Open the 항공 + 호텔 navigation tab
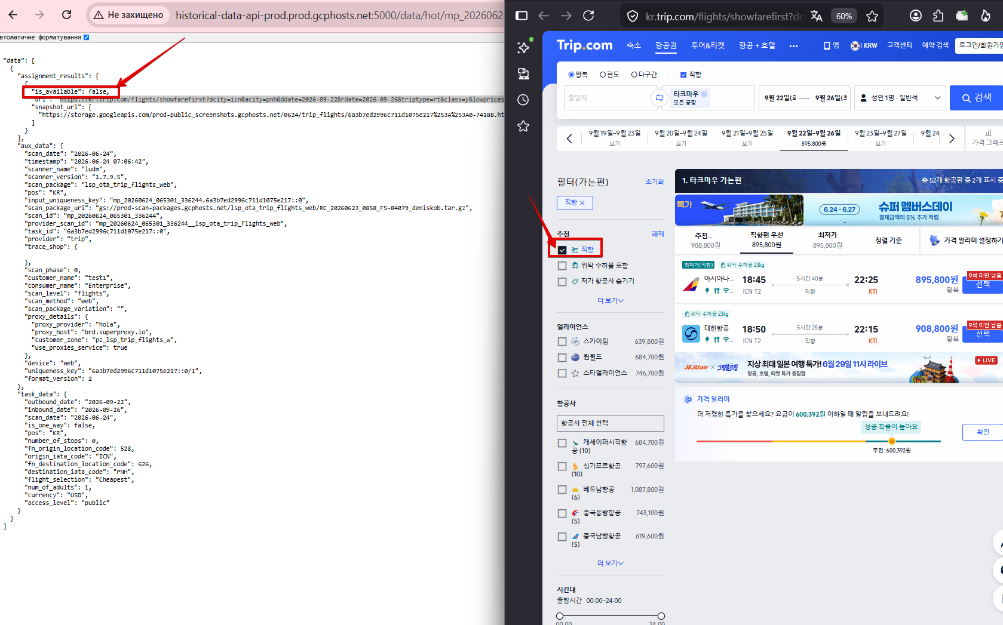The width and height of the screenshot is (1003, 625). pyautogui.click(x=757, y=45)
